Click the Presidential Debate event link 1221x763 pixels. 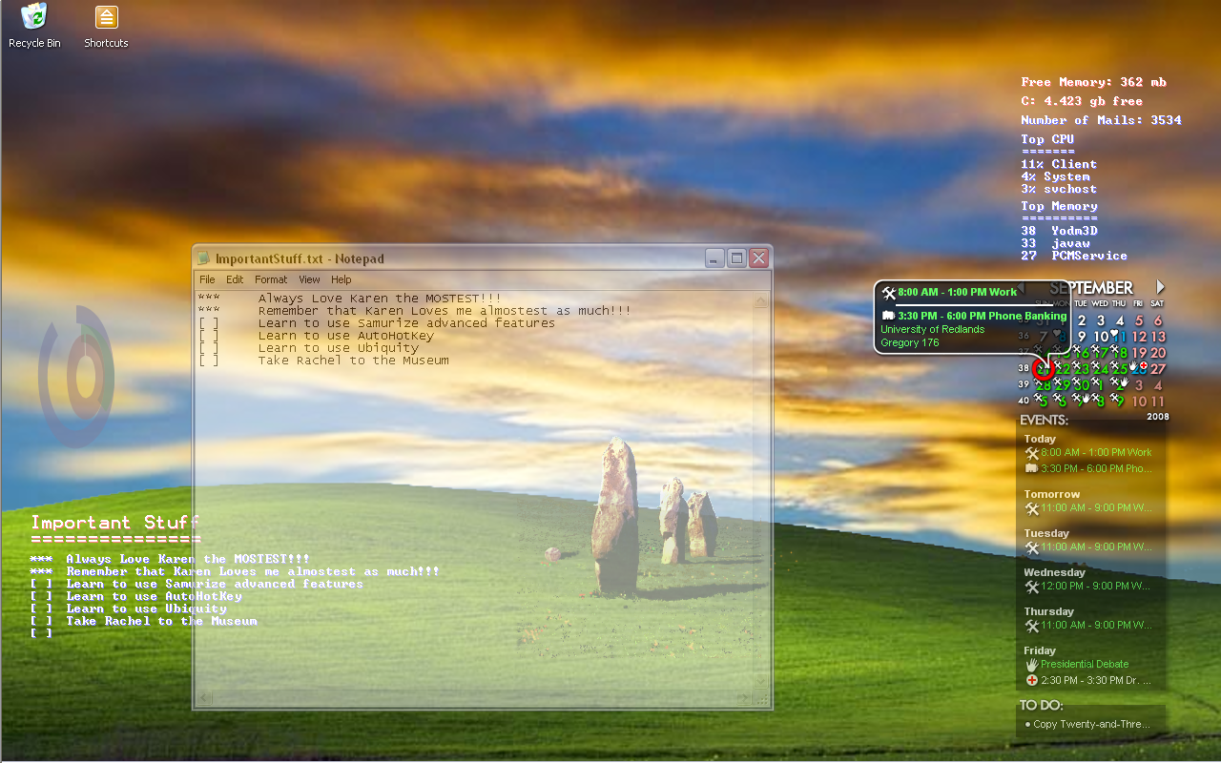pos(1085,664)
